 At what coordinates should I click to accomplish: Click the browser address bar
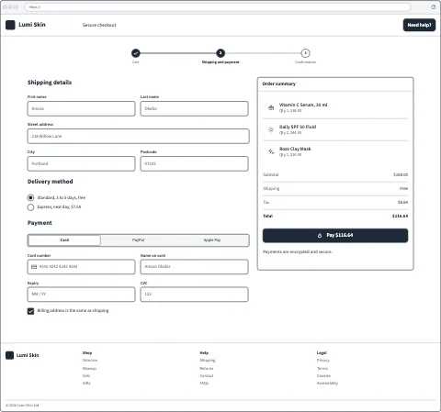coord(218,7)
